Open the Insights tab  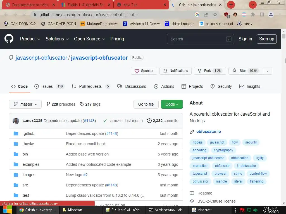pyautogui.click(x=250, y=86)
